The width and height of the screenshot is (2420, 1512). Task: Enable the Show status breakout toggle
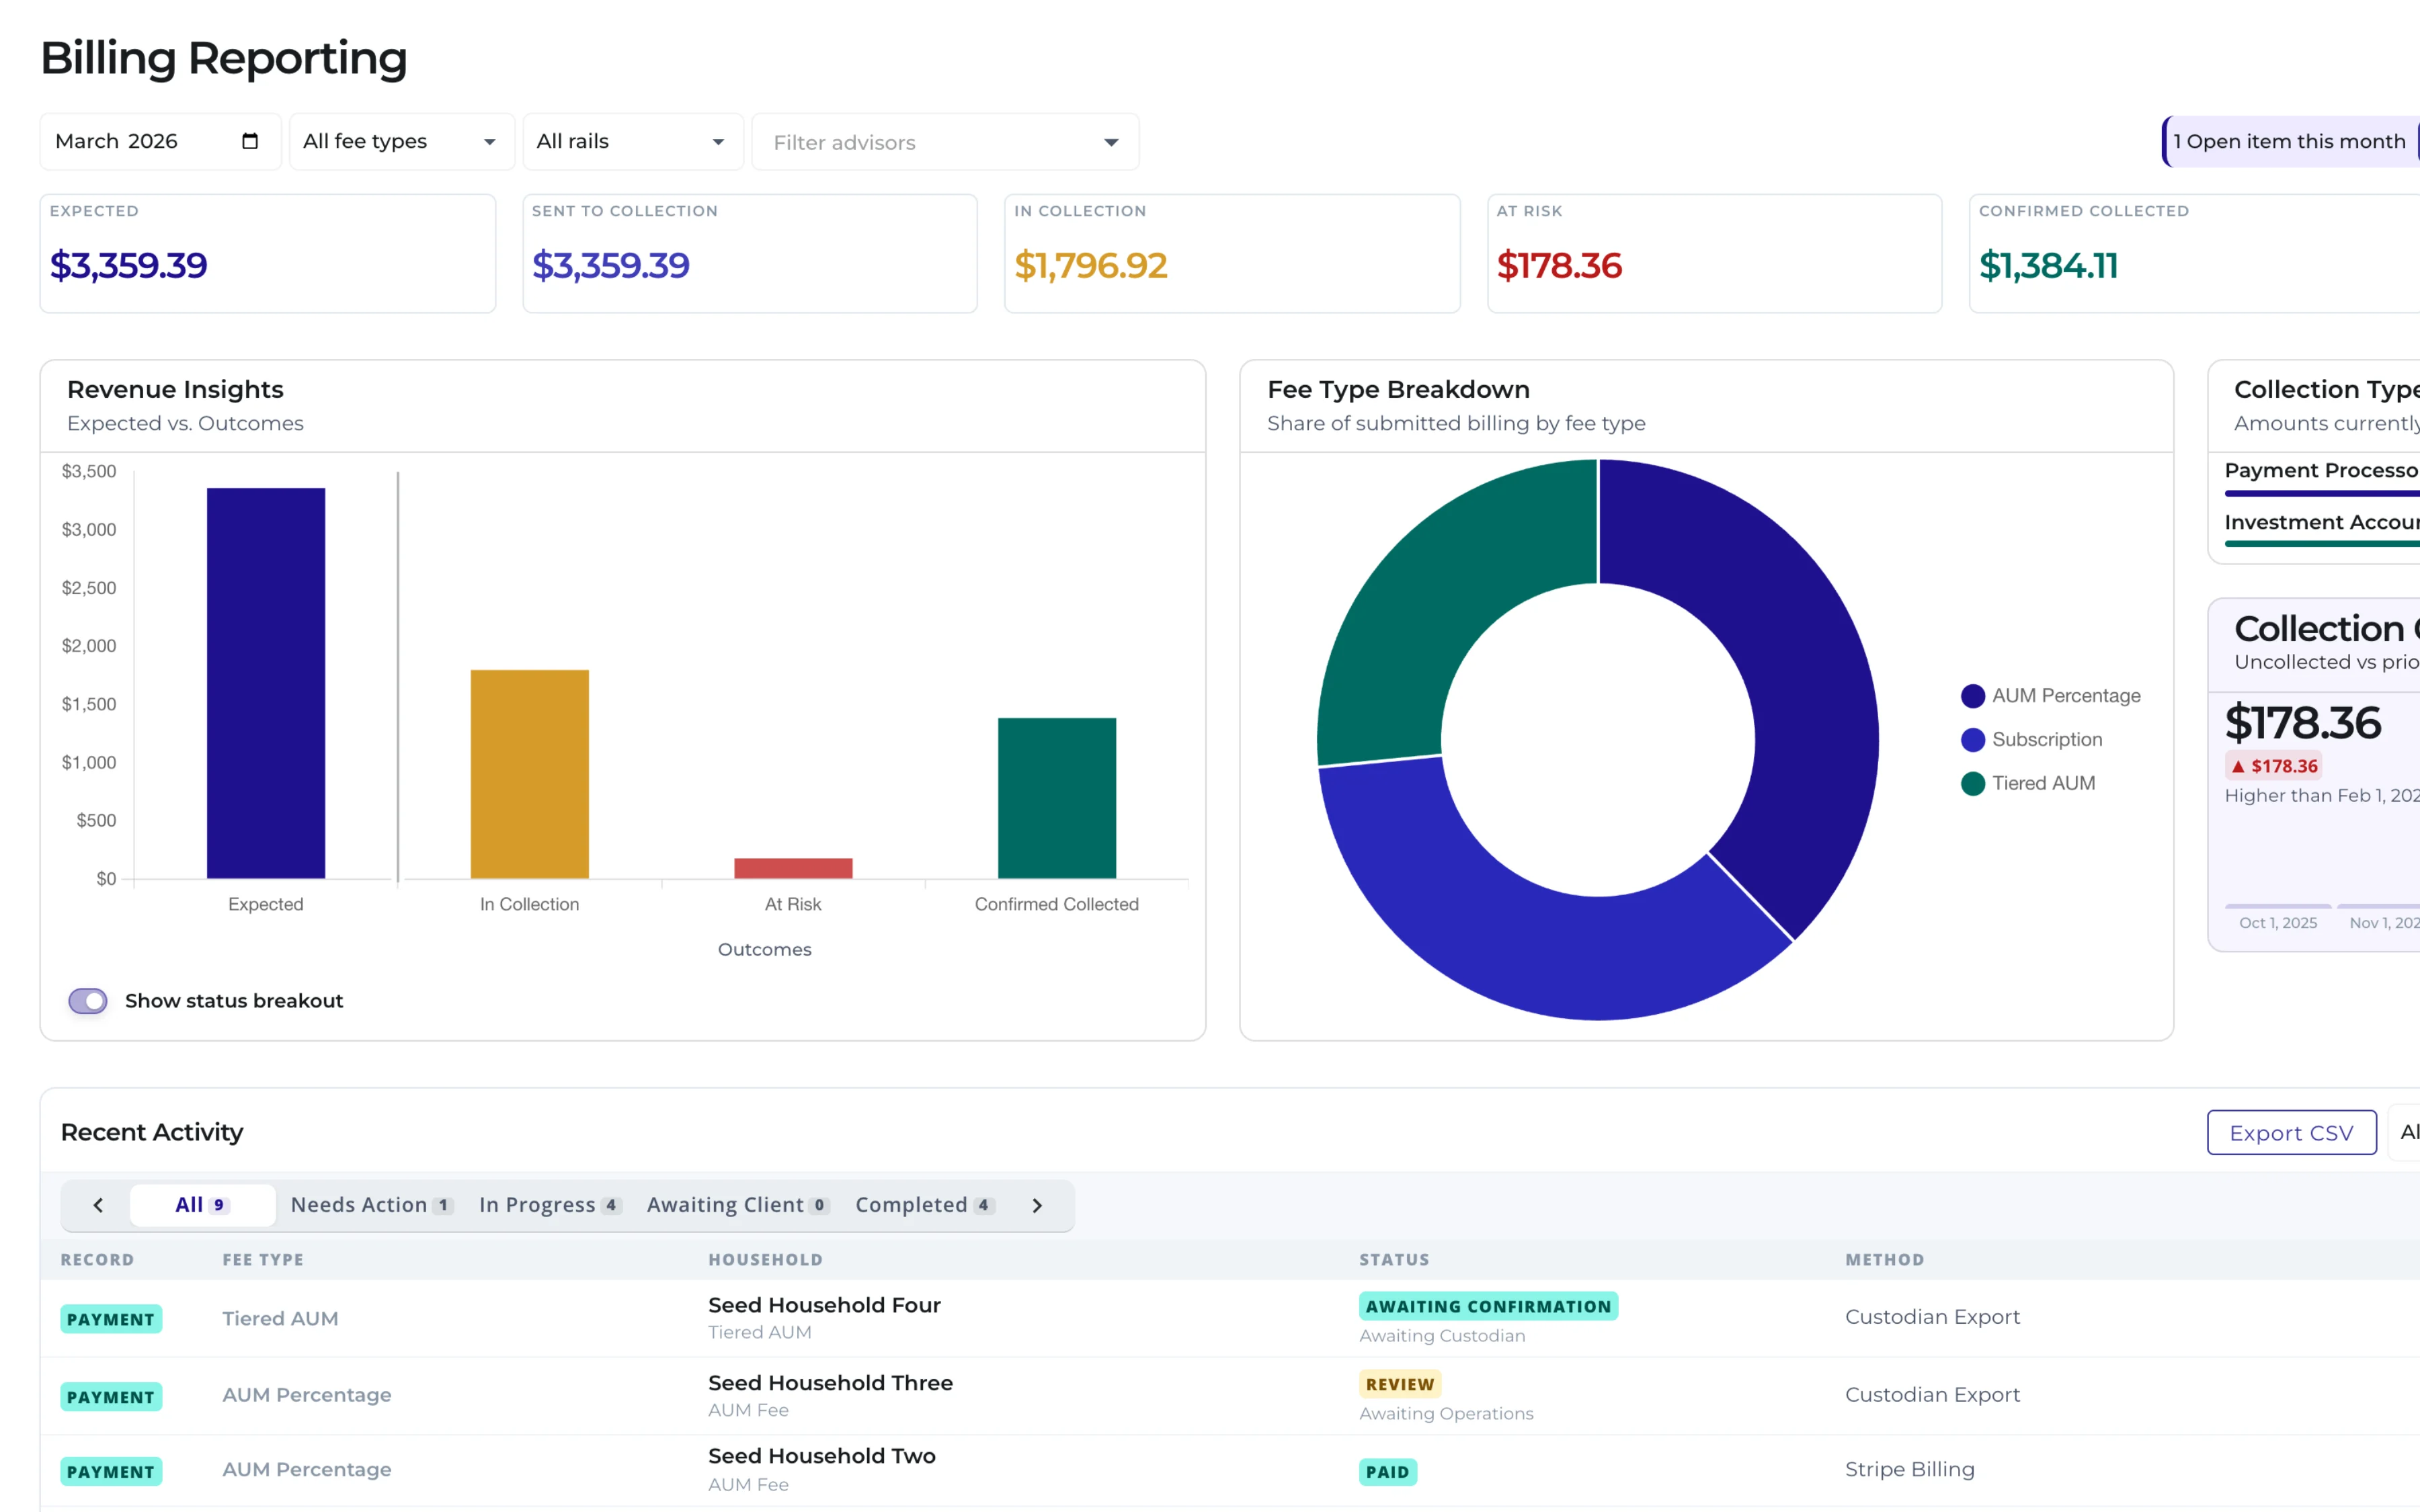[x=88, y=1000]
